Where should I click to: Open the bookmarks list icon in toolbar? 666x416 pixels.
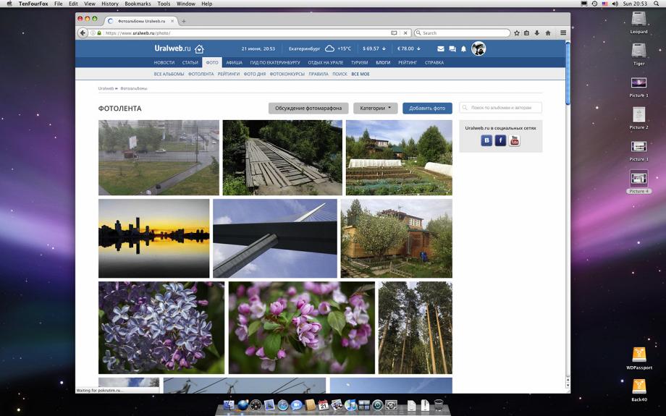[527, 33]
